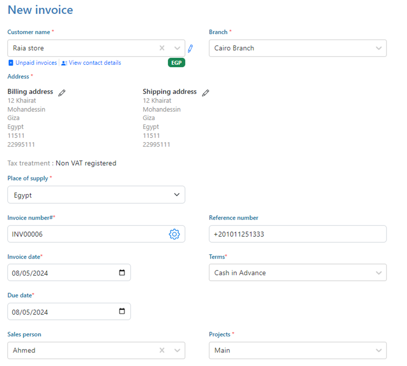Open the Unpaid invoices link
The height and width of the screenshot is (366, 407).
tap(36, 63)
